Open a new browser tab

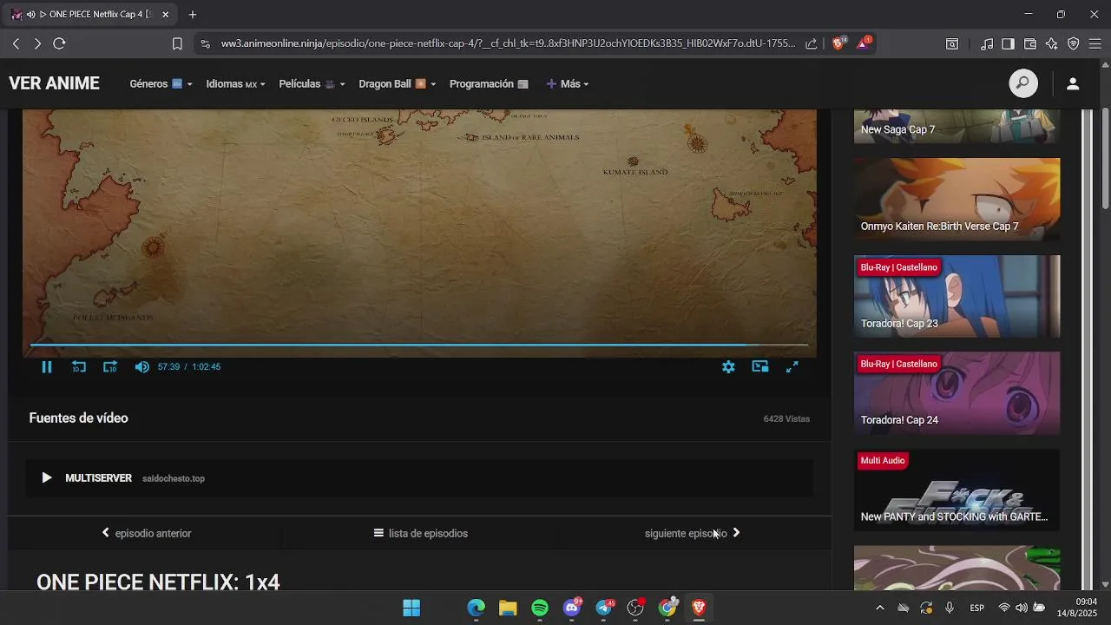pos(193,15)
